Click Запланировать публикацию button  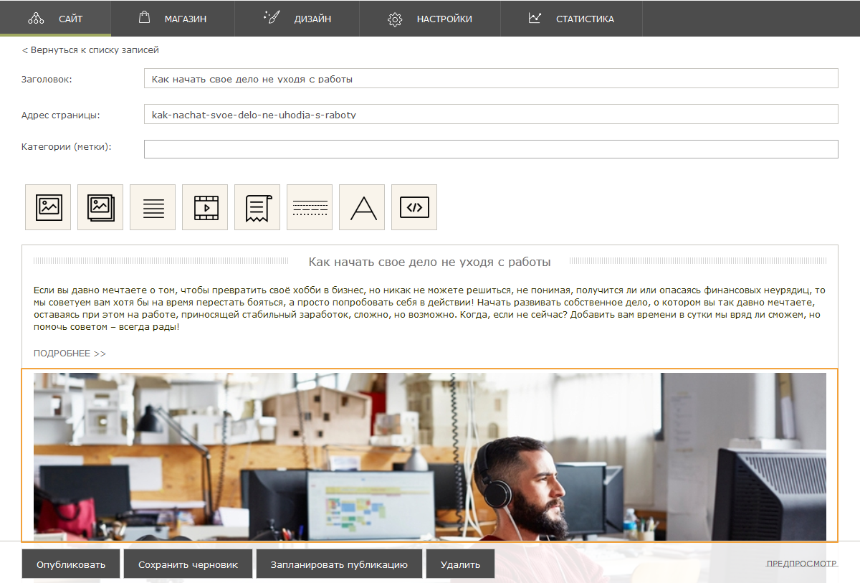tap(339, 564)
